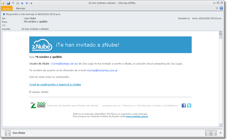The image size is (227, 140).
Task: Toggle the ribbon with the minimize ribbon arrow
Action: pyautogui.click(x=217, y=8)
